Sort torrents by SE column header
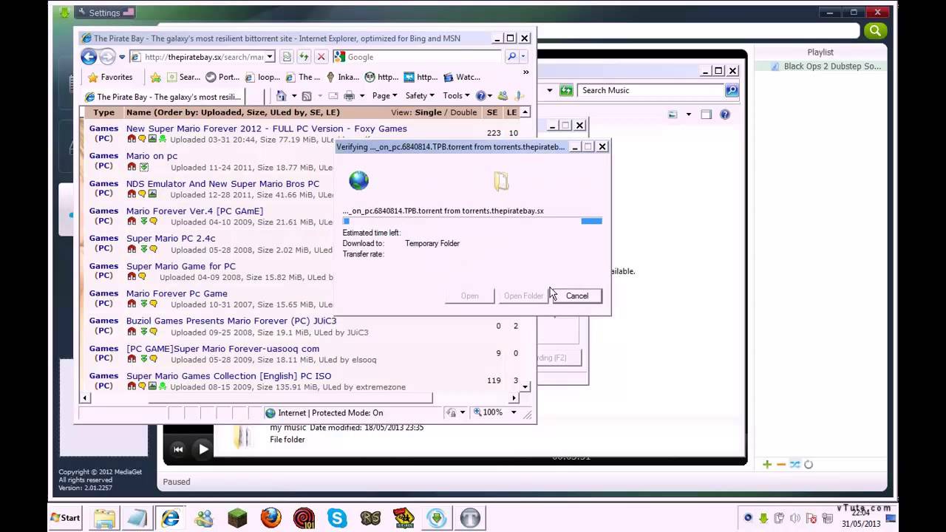Viewport: 946px width, 532px height. (491, 112)
